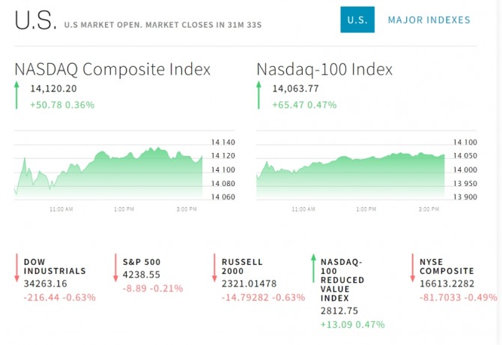Click NASDAQ Composite change +50.78 0.36%
Screen dimensions: 502x345
coord(62,105)
